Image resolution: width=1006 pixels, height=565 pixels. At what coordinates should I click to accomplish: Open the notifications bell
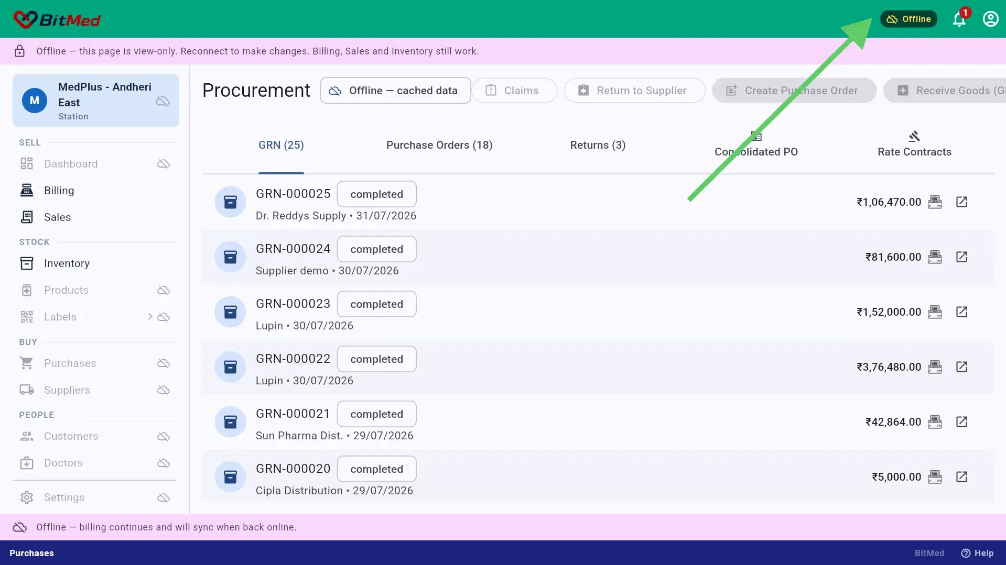click(959, 19)
